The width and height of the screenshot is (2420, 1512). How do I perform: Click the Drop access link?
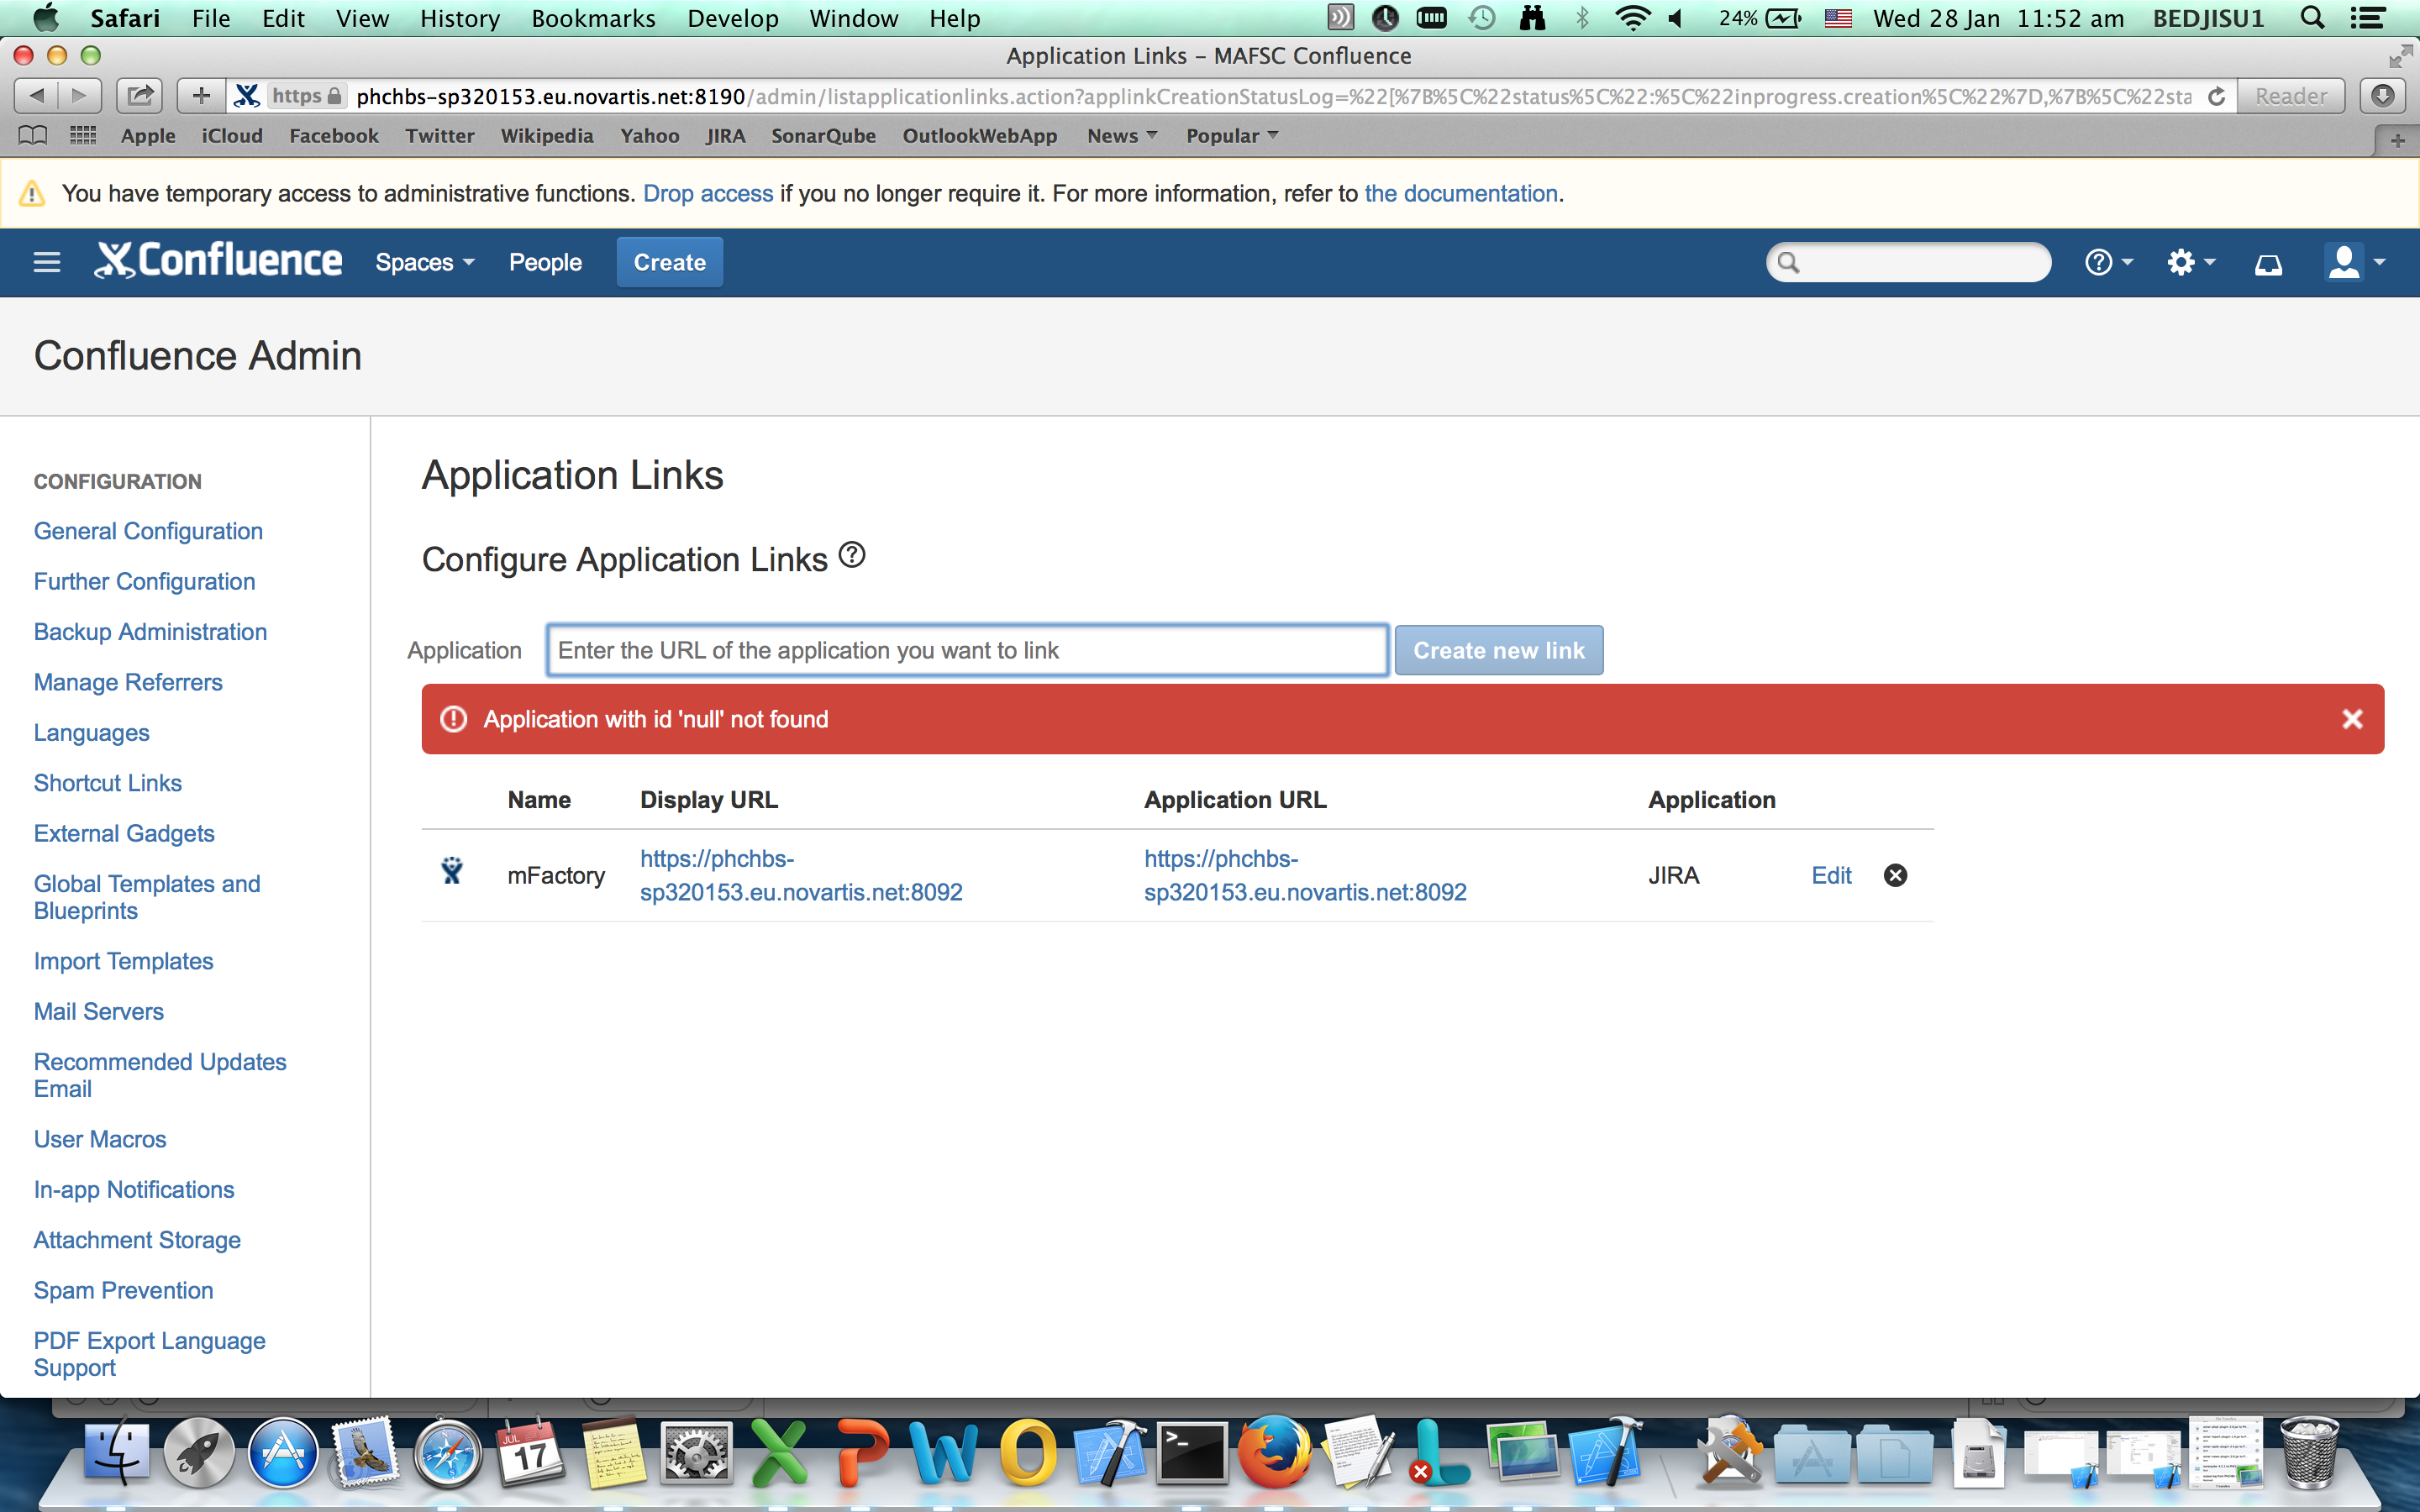pos(708,193)
